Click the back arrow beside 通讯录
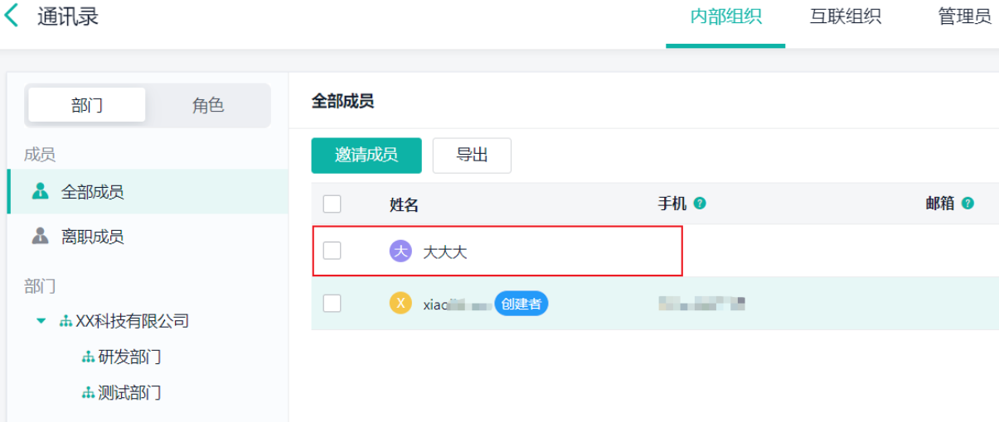 point(12,17)
